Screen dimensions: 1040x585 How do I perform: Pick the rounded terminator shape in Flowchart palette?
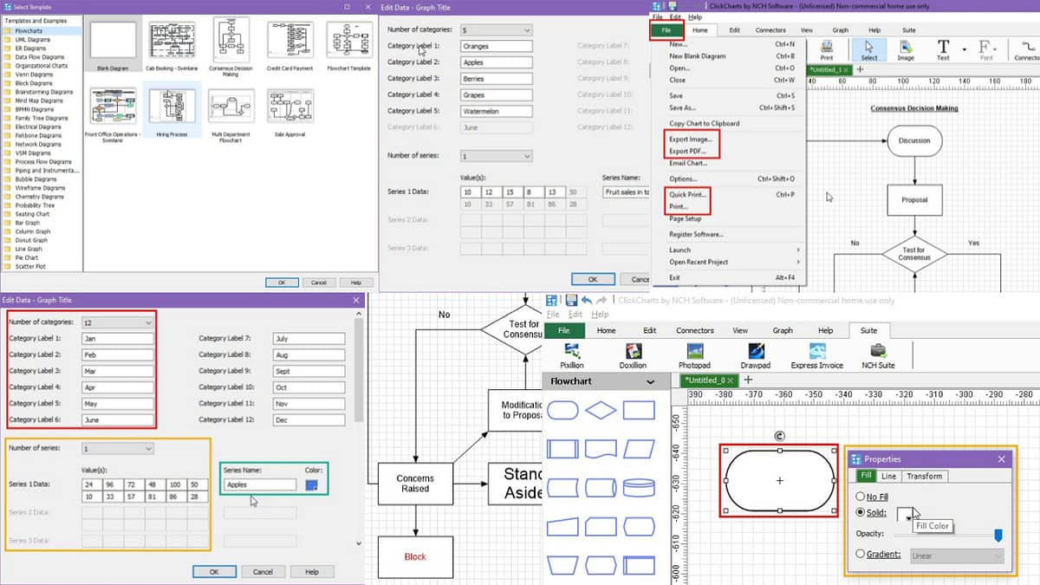pos(563,411)
